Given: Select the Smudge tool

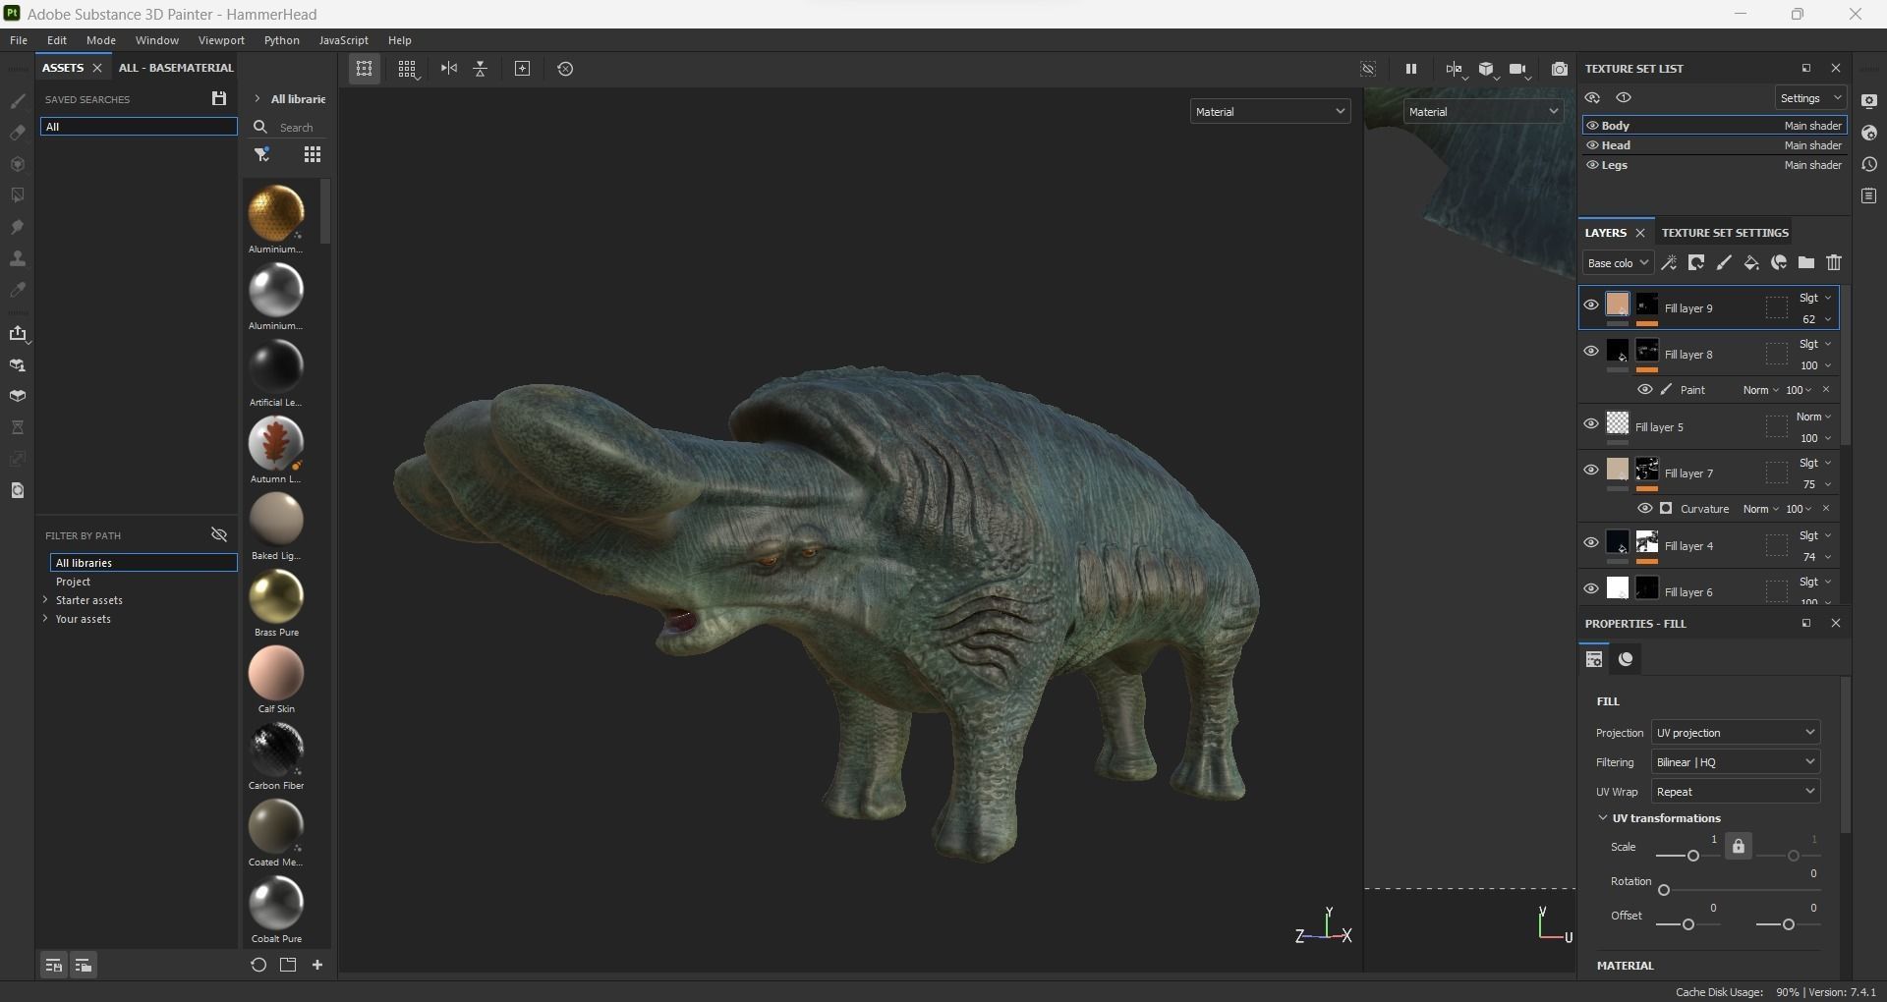Looking at the screenshot, I should tap(18, 227).
